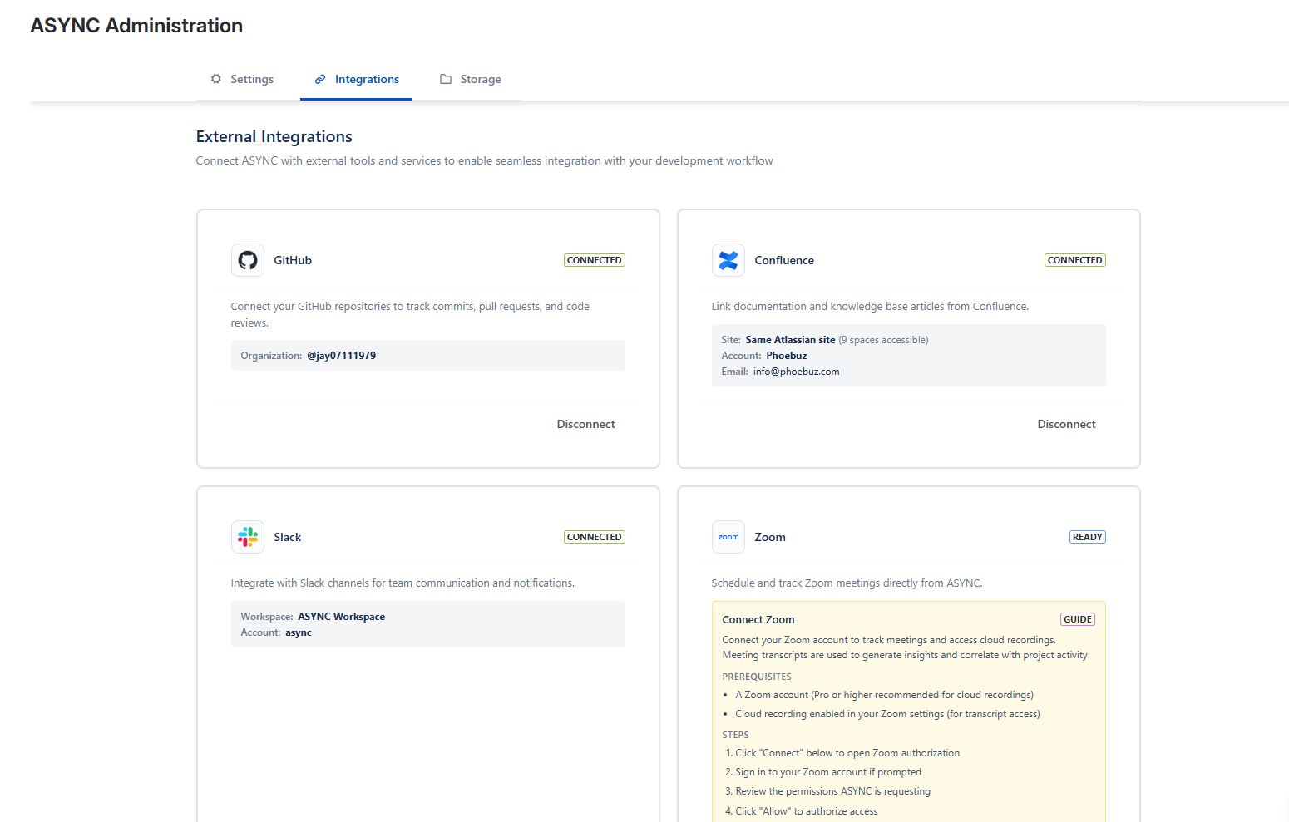1289x822 pixels.
Task: Open the Storage tab
Action: (481, 79)
